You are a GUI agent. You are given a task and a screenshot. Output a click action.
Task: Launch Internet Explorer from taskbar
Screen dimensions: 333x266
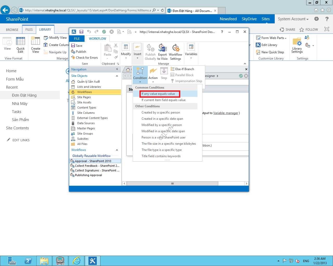[x=76, y=261]
